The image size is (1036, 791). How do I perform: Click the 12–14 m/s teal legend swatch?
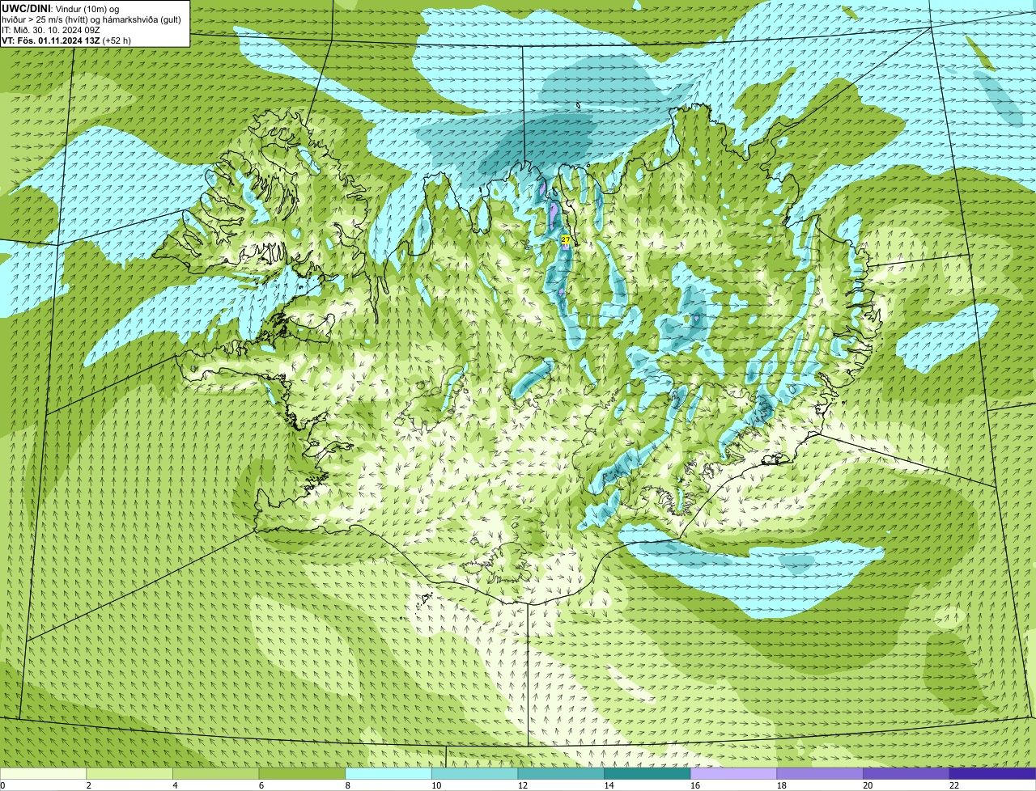tap(561, 773)
